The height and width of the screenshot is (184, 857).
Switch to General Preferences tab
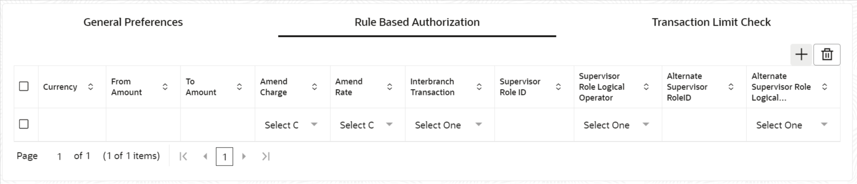click(133, 22)
